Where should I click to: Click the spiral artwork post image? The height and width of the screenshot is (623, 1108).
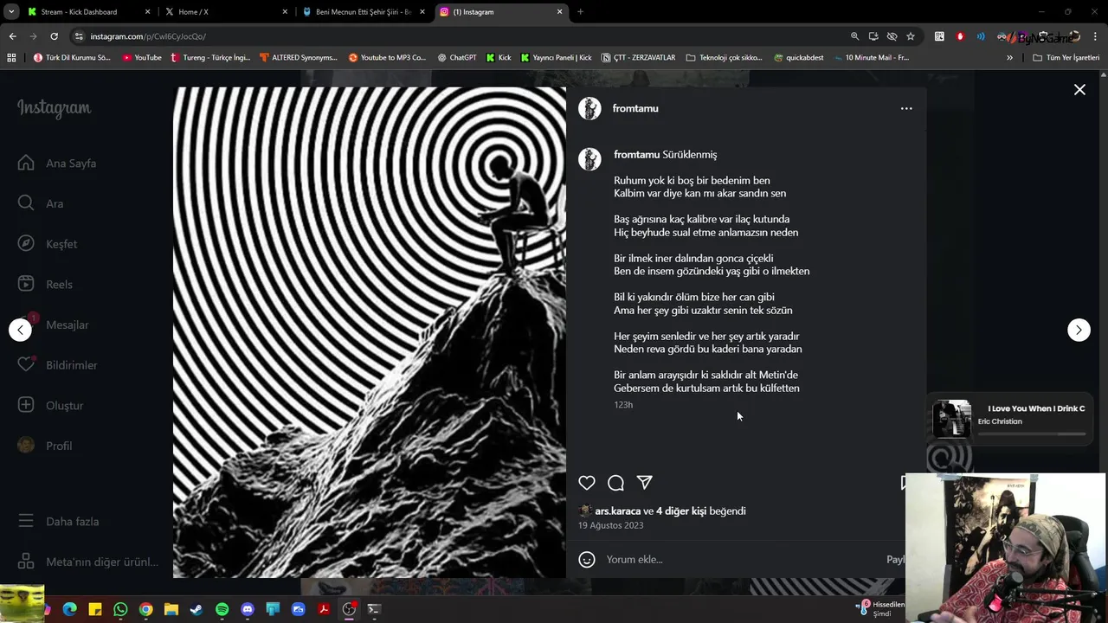pos(370,332)
